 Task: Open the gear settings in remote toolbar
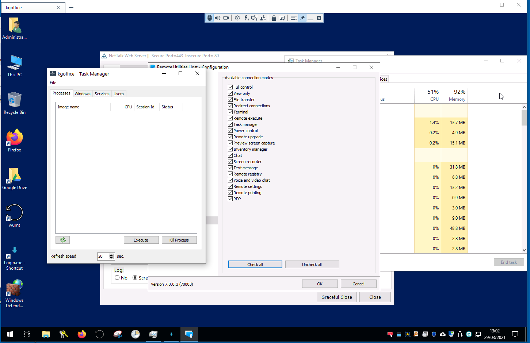pyautogui.click(x=237, y=18)
